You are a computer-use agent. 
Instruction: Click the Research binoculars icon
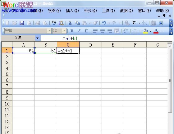tap(61, 23)
